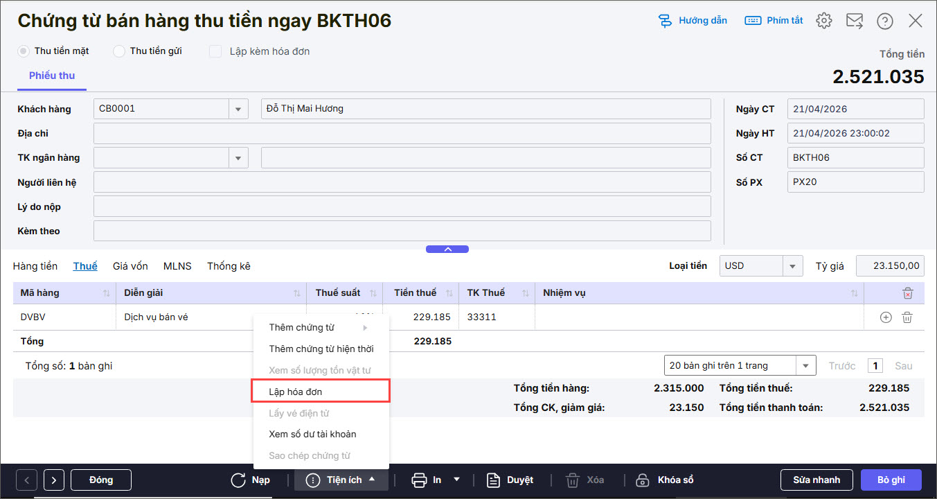Click the Bỏ ghi button

coord(891,480)
